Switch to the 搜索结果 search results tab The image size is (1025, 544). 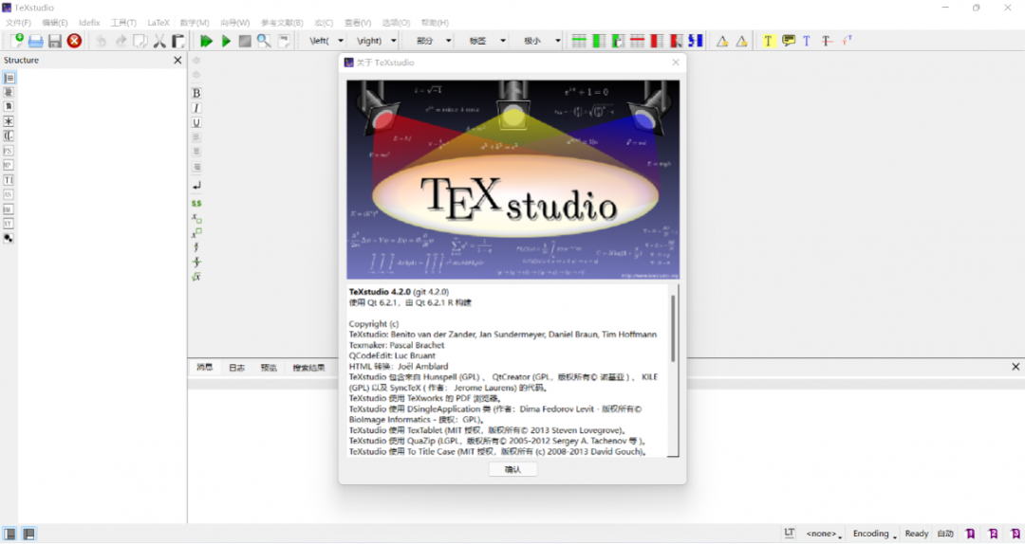coord(308,368)
